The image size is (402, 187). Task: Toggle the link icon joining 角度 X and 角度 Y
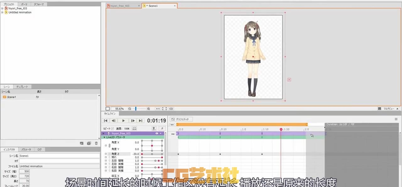coord(110,146)
